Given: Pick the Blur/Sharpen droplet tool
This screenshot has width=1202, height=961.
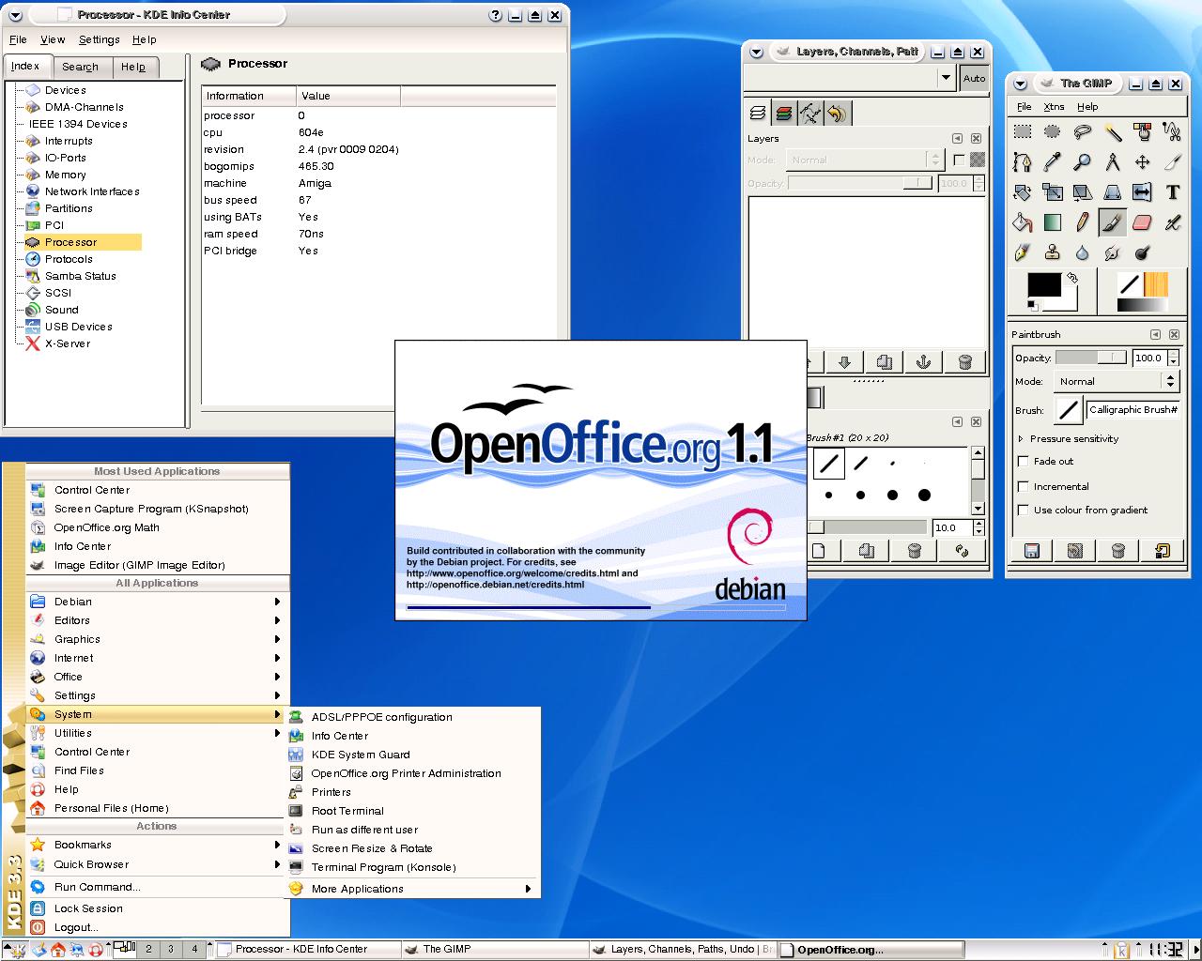Looking at the screenshot, I should pyautogui.click(x=1083, y=252).
